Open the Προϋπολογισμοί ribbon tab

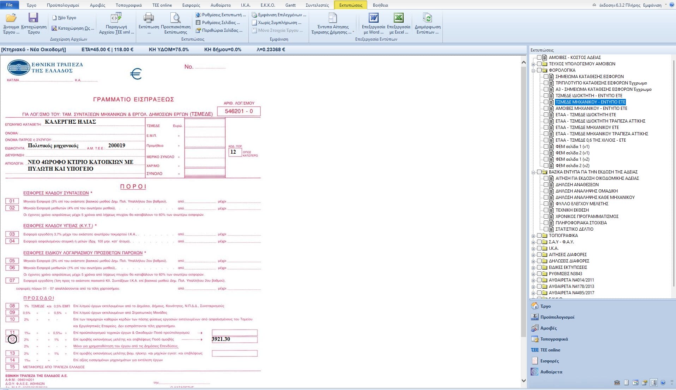point(63,5)
